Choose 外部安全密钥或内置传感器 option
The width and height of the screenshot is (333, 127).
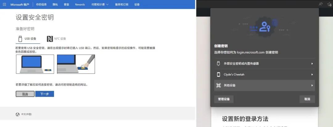click(x=265, y=63)
